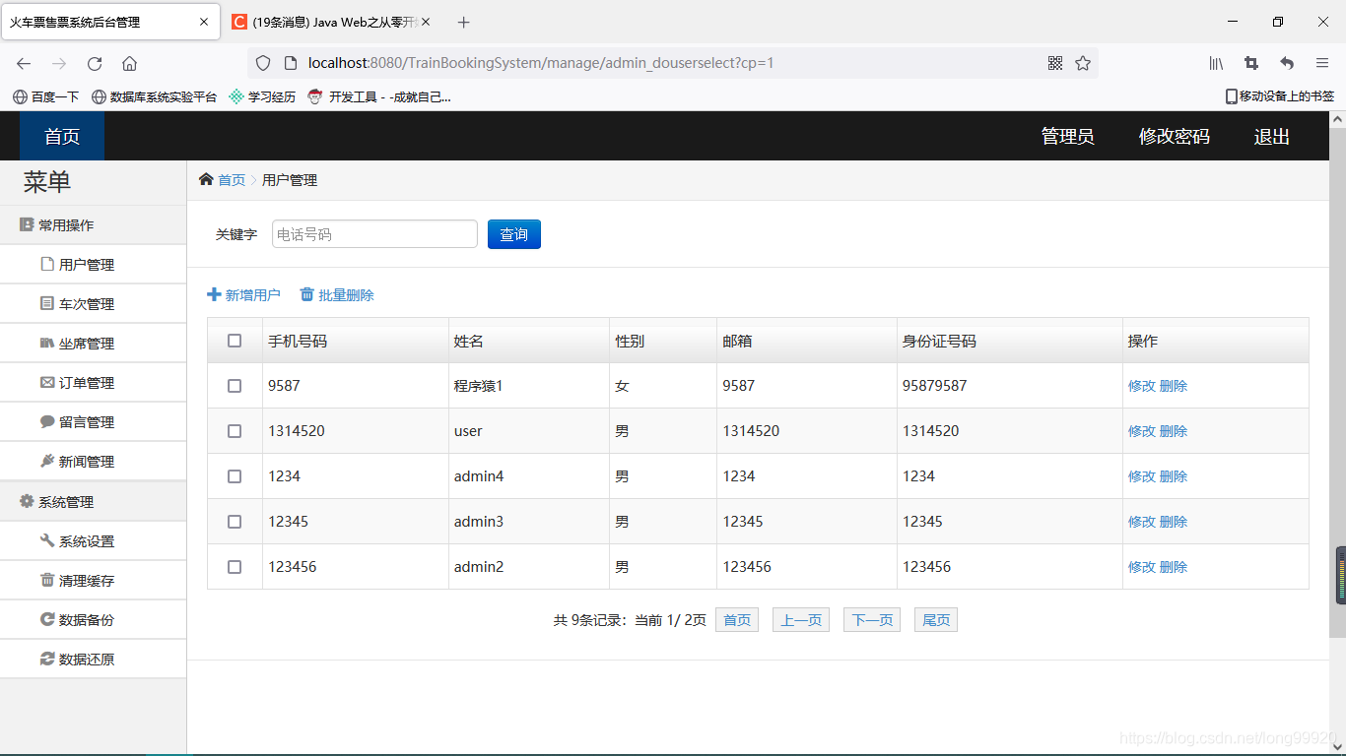Click the wrench icon beside 系统设置
The width and height of the screenshot is (1346, 756).
47,540
